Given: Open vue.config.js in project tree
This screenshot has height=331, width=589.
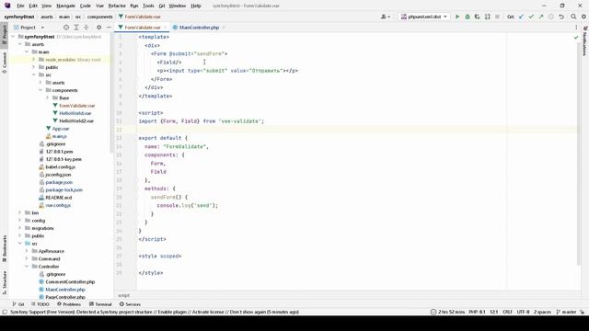Looking at the screenshot, I should 58,205.
